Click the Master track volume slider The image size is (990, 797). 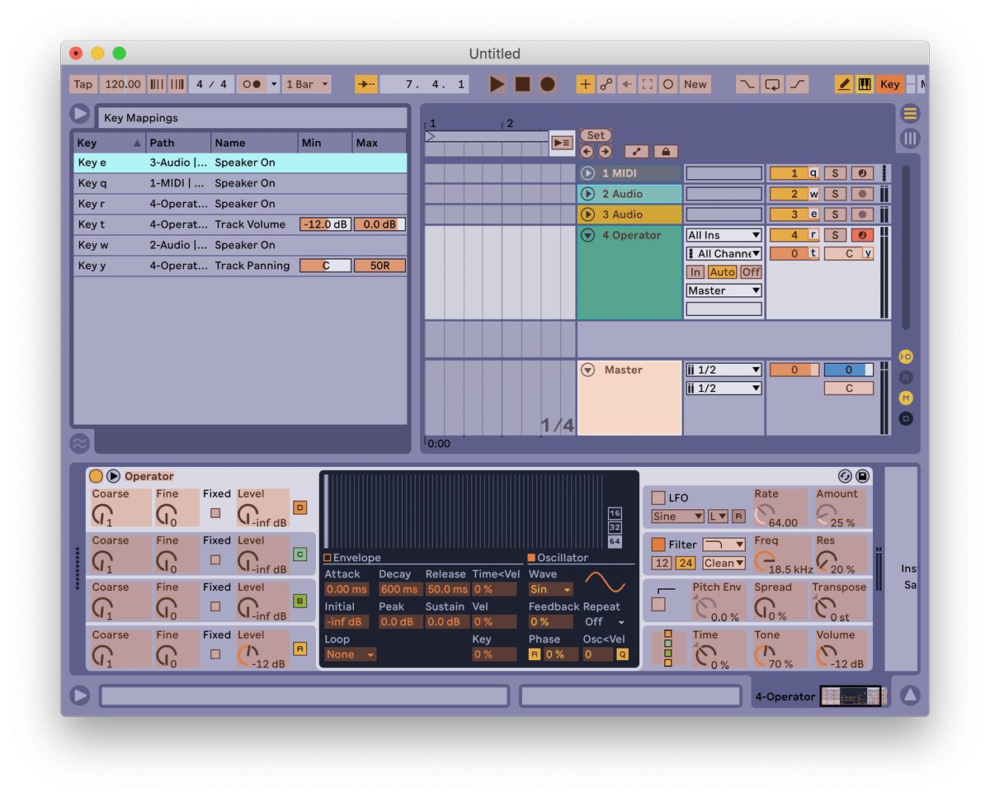click(x=794, y=370)
